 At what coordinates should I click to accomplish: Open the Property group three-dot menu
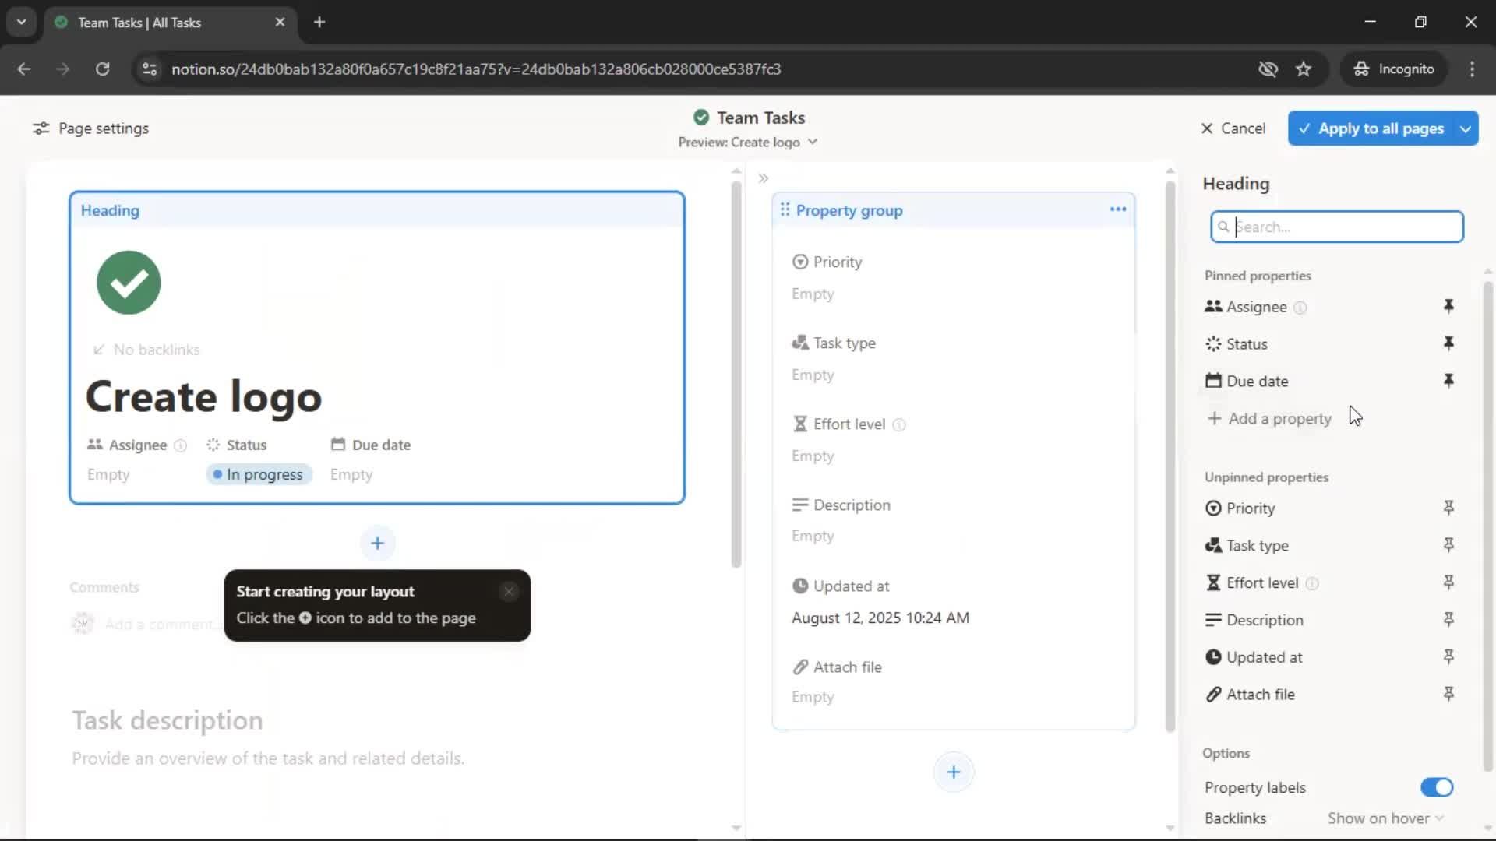pos(1118,209)
